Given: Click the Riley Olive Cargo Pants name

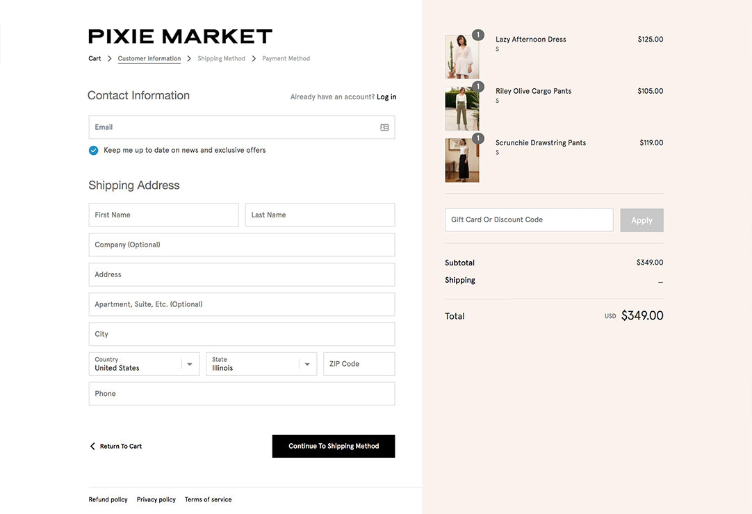Looking at the screenshot, I should pyautogui.click(x=533, y=91).
